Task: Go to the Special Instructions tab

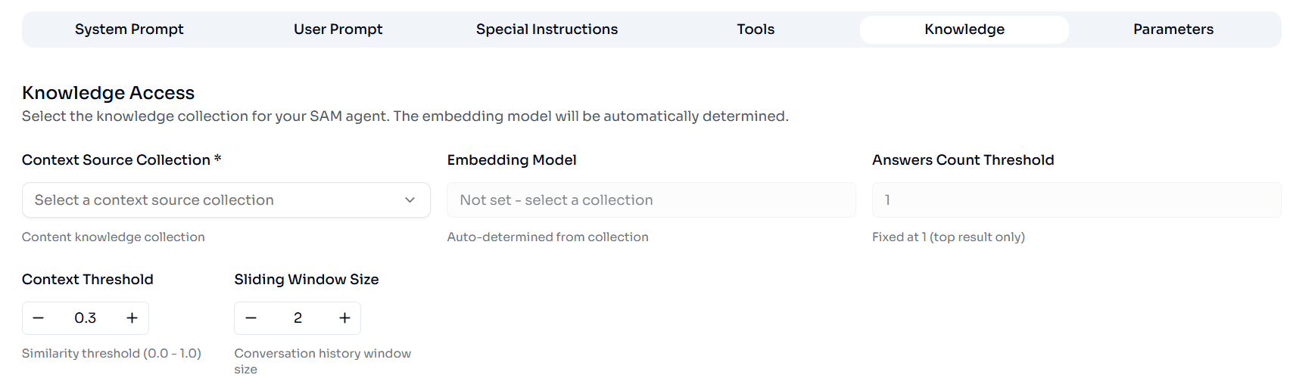Action: click(x=547, y=29)
